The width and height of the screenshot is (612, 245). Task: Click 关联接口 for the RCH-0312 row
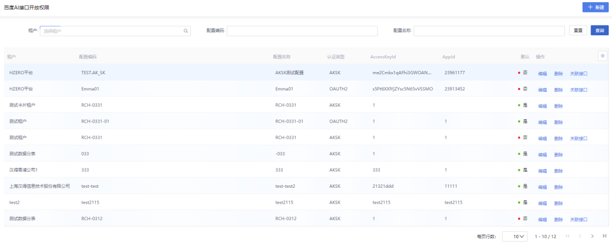point(579,219)
